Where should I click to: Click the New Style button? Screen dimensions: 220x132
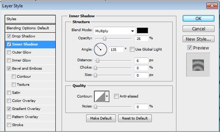tap(198, 39)
